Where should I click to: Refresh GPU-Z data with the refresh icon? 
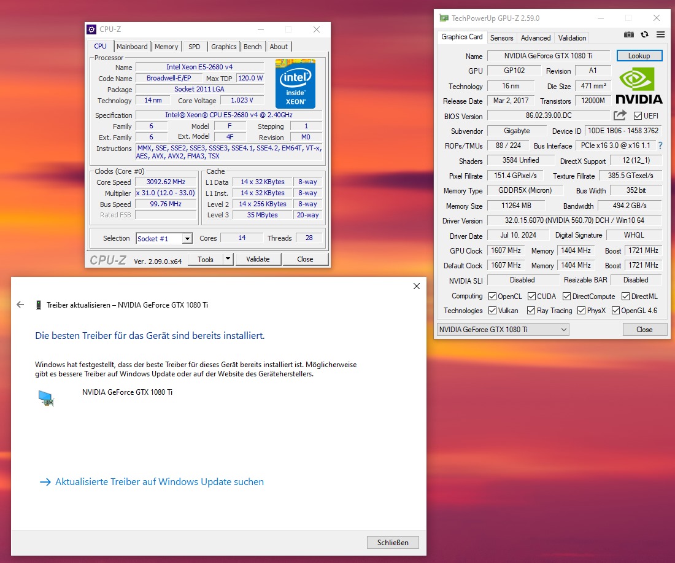coord(644,34)
